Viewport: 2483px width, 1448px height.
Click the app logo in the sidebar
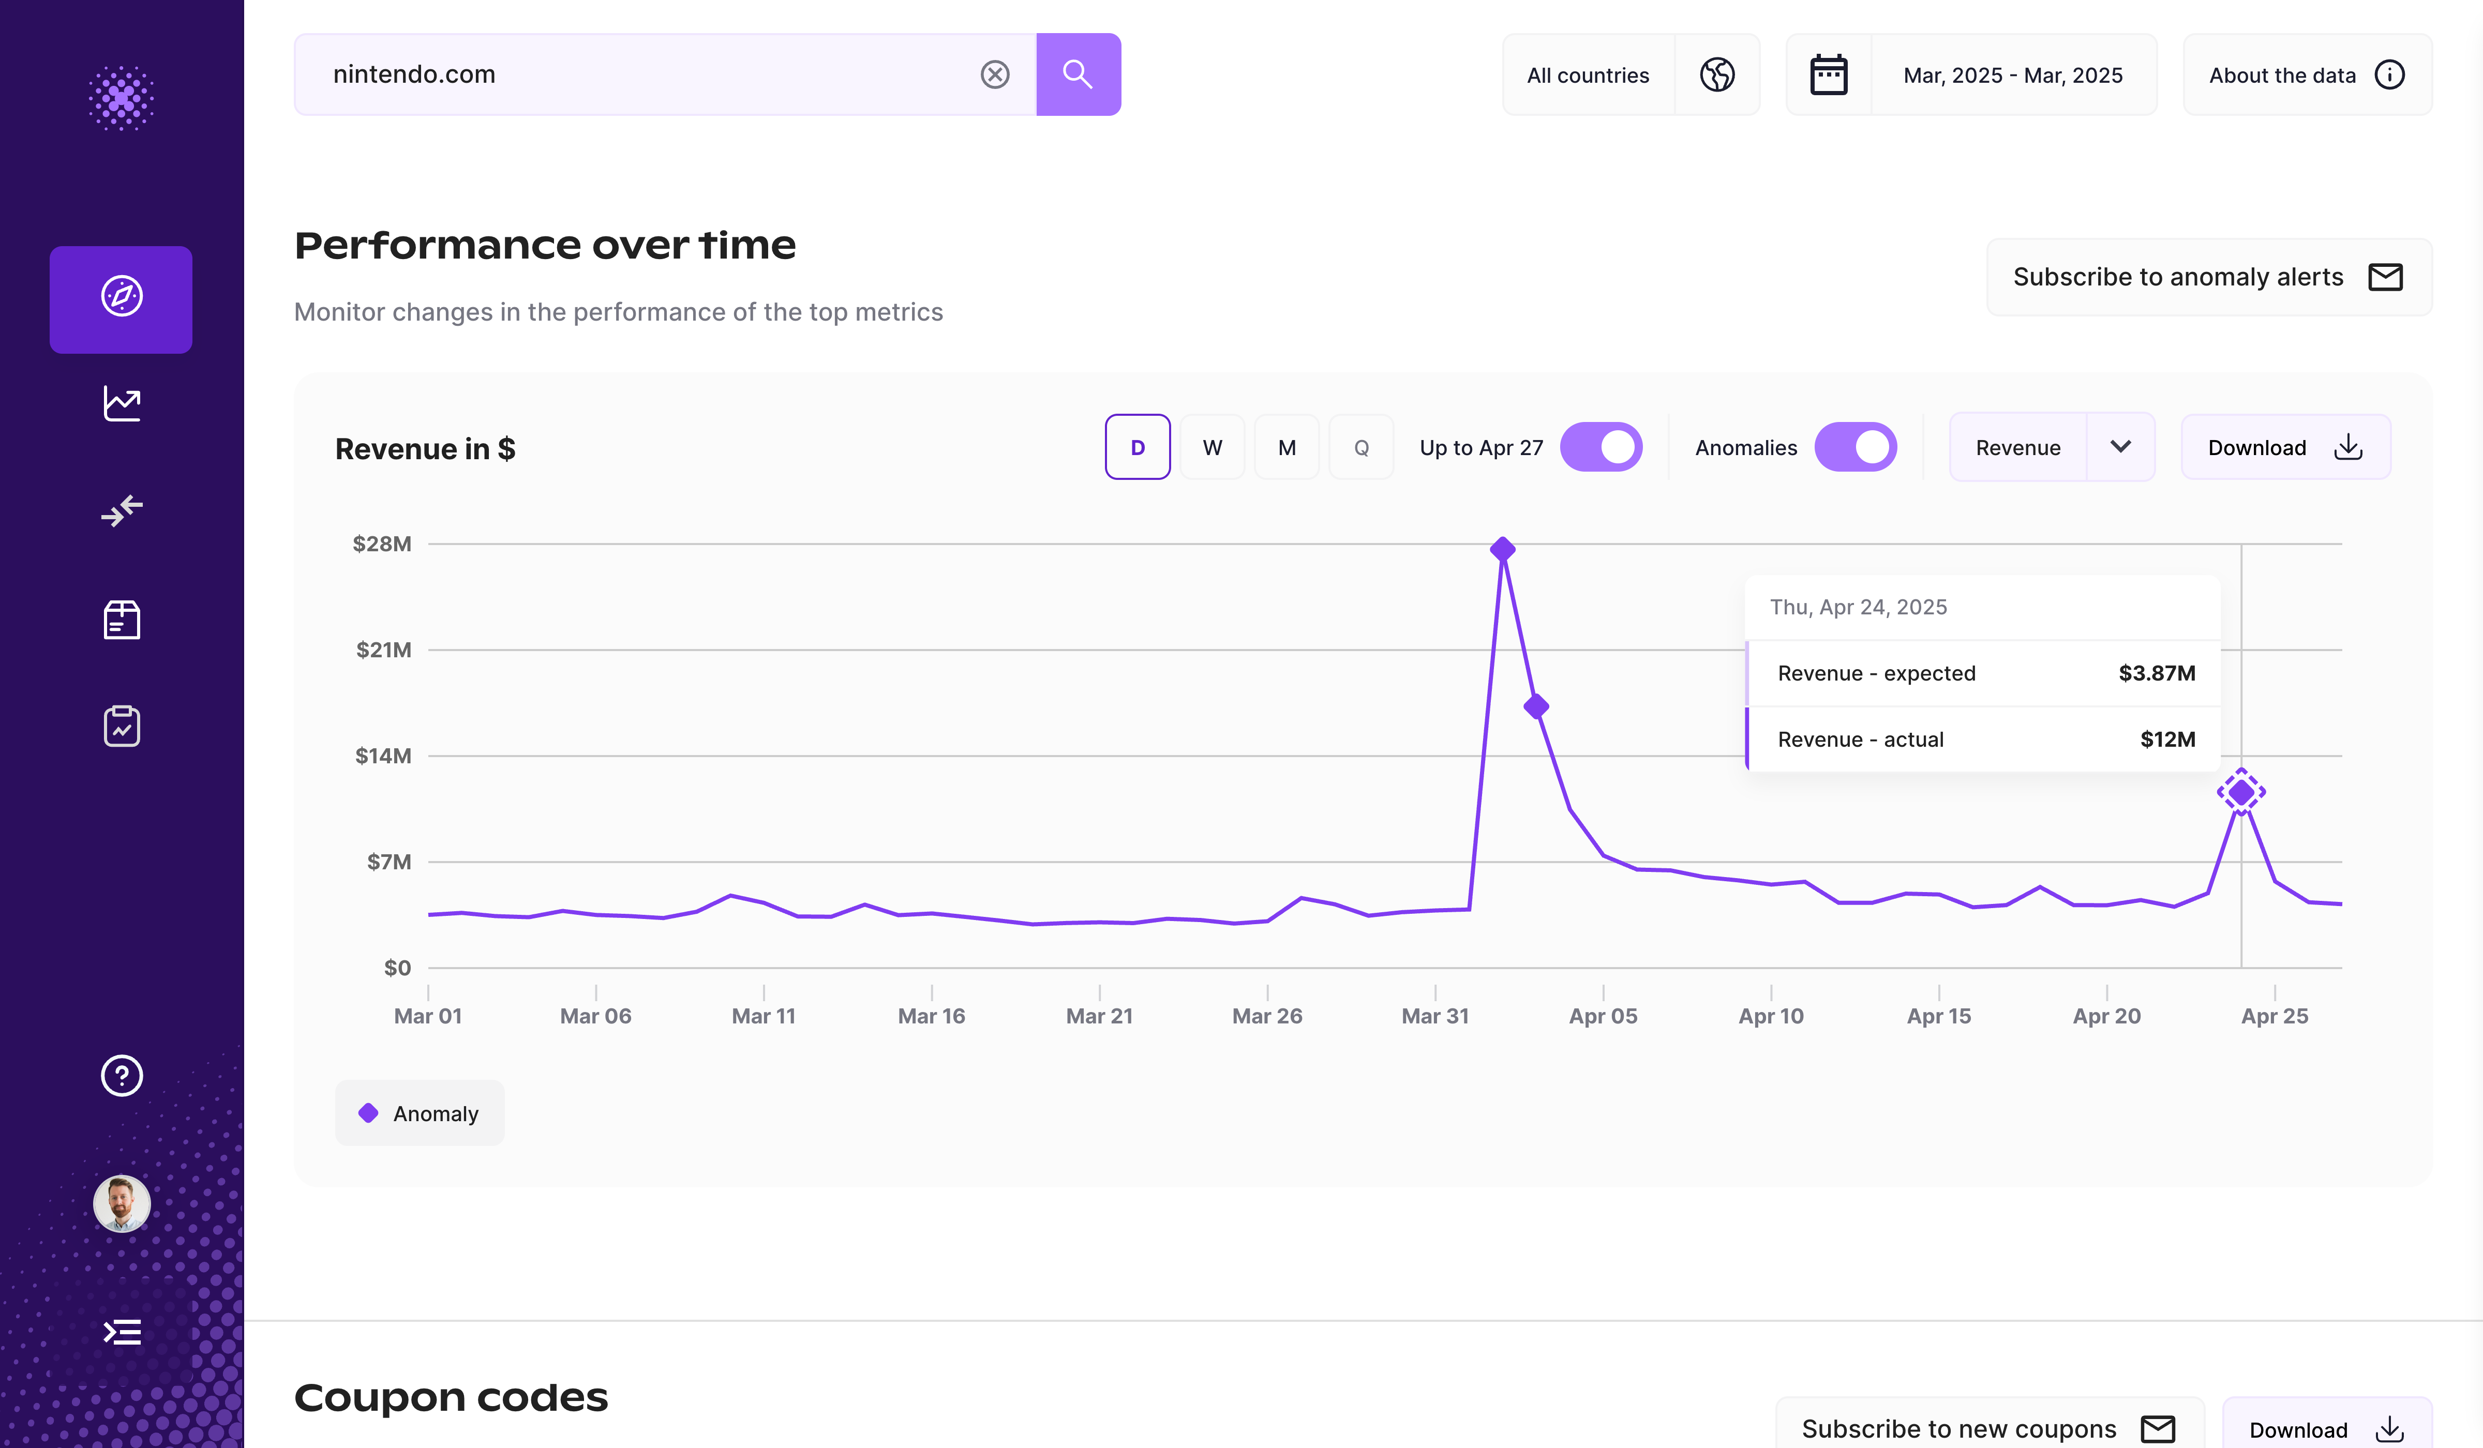coord(121,98)
